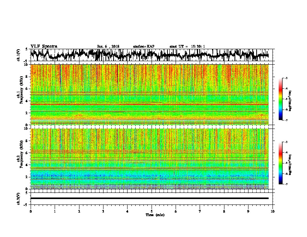Click the ch.3 flat voltage trace line

(x=150, y=198)
